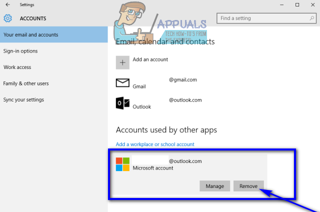The height and width of the screenshot is (212, 320).
Task: Click Manage for the Microsoft account
Action: [x=214, y=186]
